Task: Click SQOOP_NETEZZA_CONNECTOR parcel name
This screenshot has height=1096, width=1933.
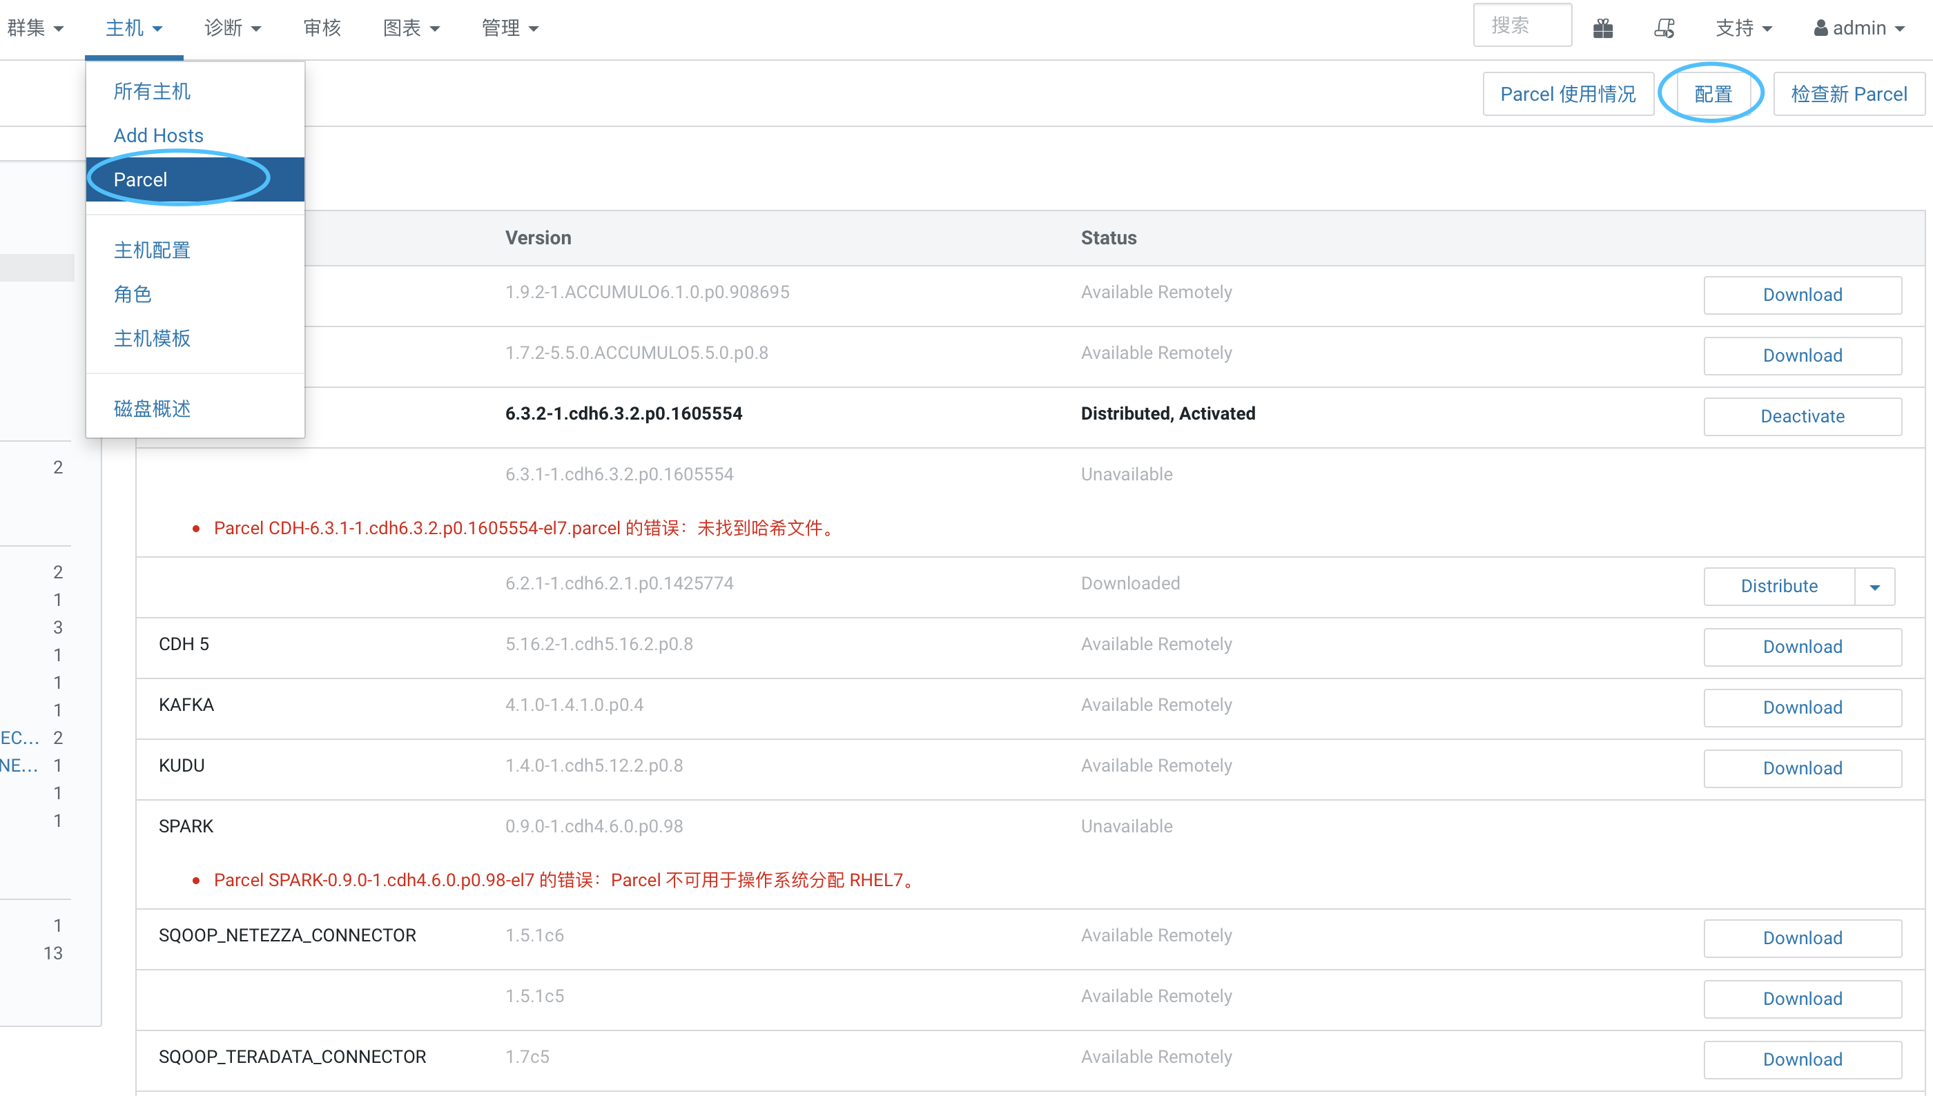Action: coord(288,936)
